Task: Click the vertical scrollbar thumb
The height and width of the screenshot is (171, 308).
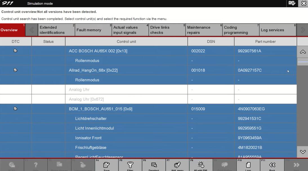Action: click(x=303, y=62)
